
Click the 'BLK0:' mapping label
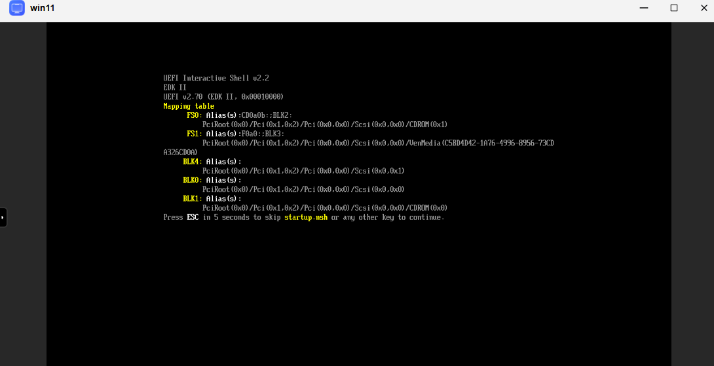pos(193,180)
